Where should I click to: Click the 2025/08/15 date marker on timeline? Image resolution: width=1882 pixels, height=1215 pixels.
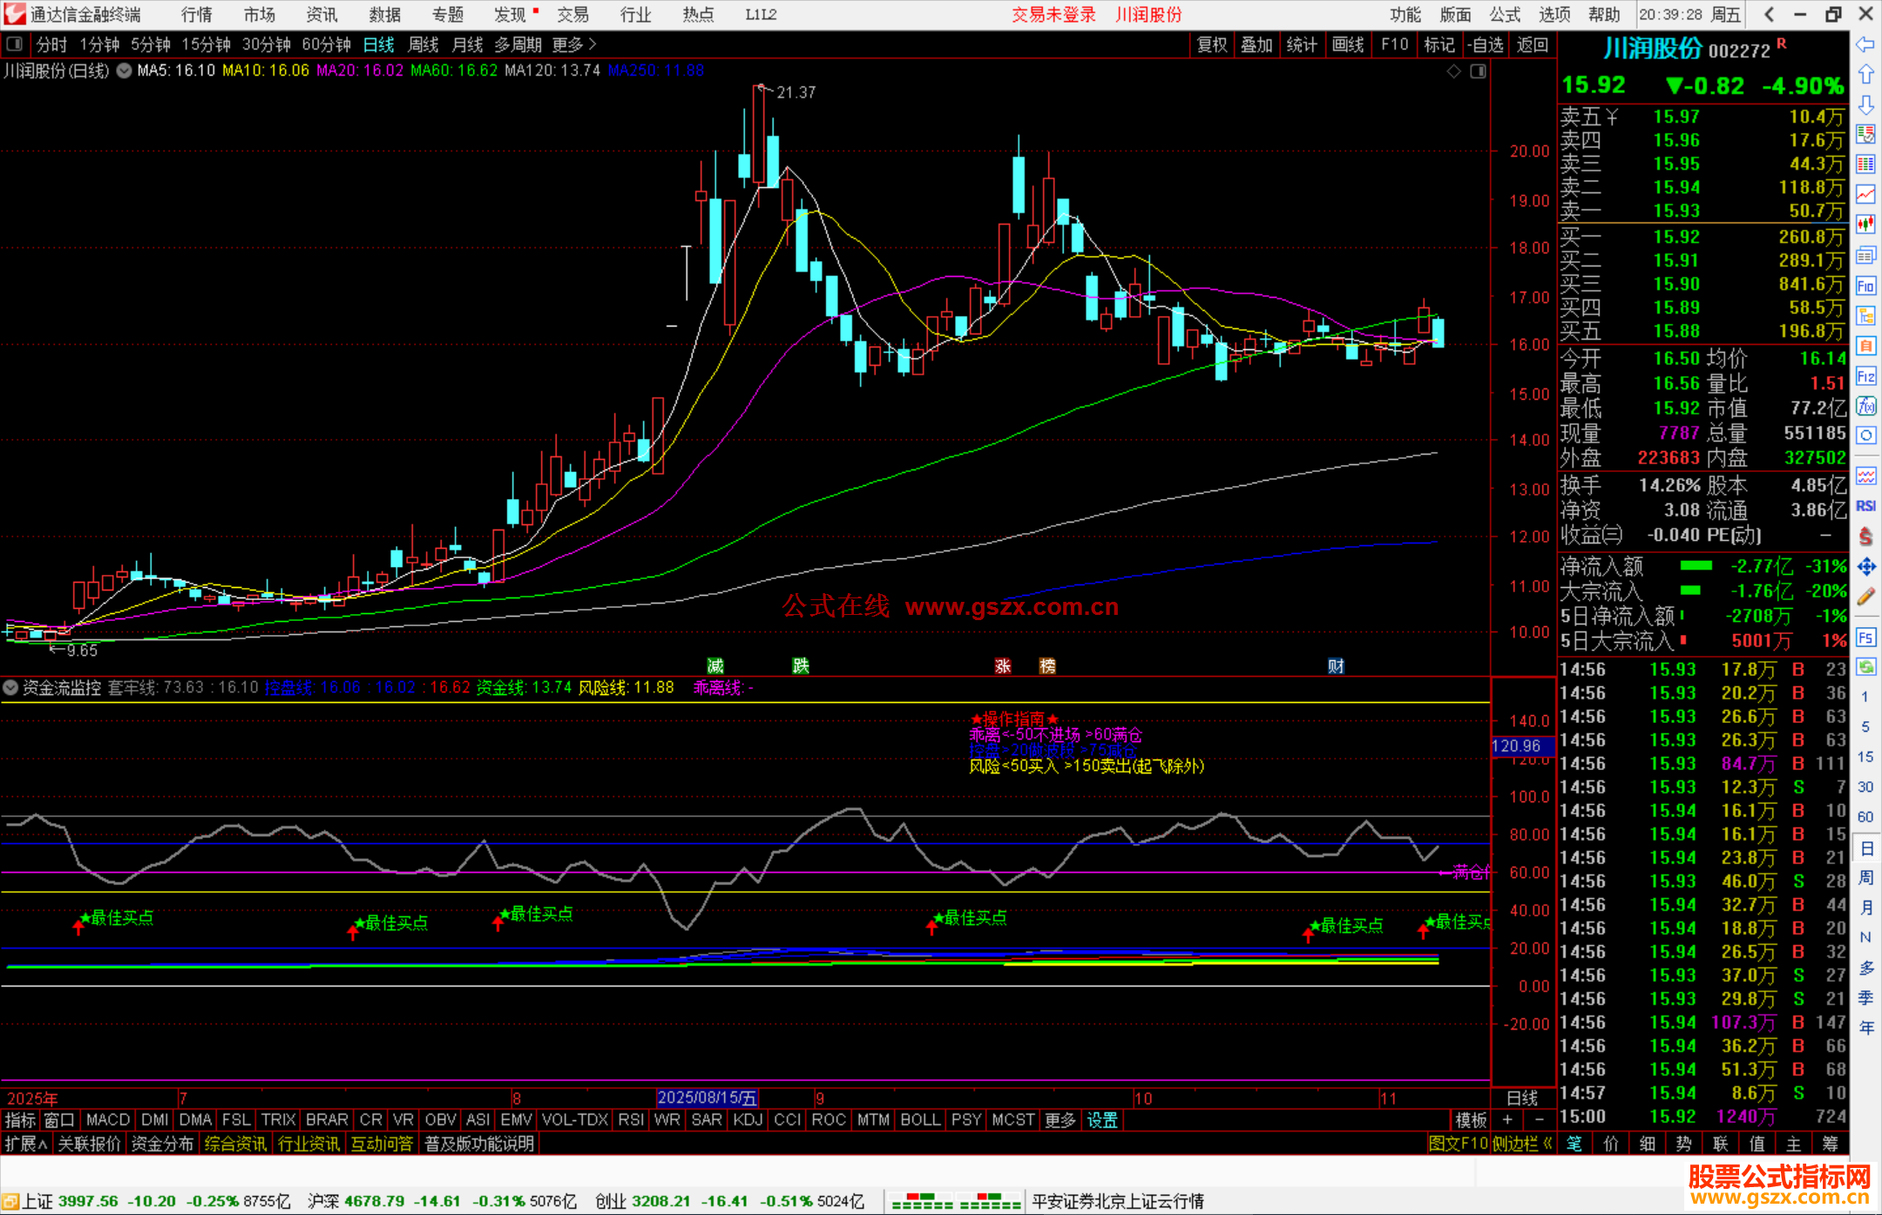tap(707, 1098)
